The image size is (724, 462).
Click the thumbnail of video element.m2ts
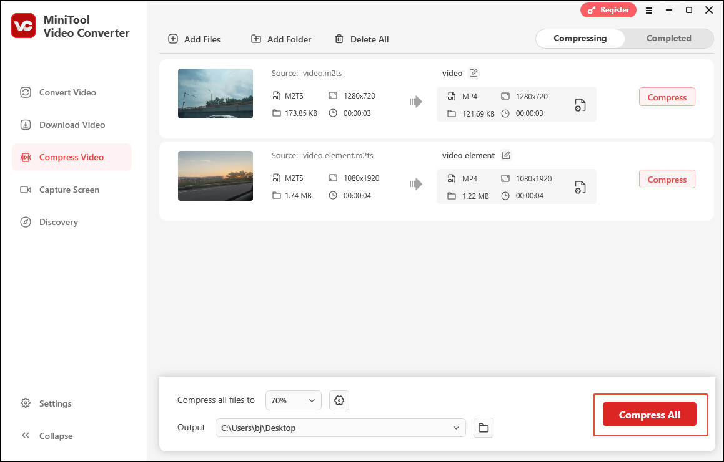215,176
